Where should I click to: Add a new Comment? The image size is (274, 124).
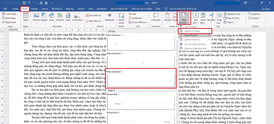coord(155,17)
